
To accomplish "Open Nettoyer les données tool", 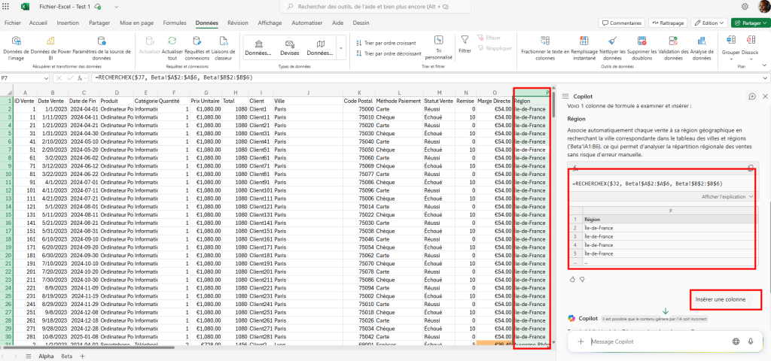I will pos(612,47).
